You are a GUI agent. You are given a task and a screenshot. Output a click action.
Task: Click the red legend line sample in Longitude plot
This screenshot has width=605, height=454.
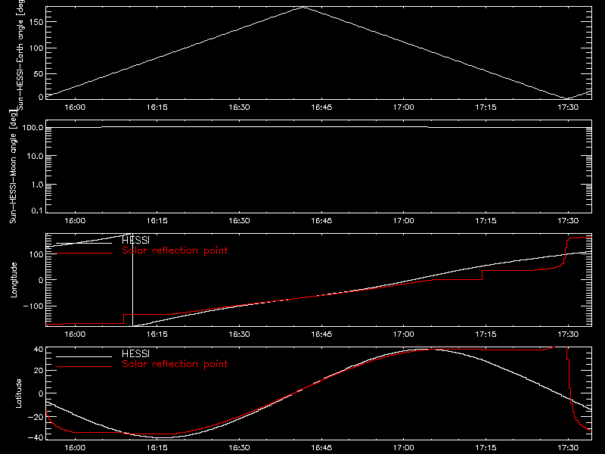(84, 253)
